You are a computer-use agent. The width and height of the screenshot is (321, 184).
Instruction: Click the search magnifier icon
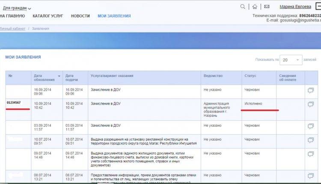pos(243,6)
